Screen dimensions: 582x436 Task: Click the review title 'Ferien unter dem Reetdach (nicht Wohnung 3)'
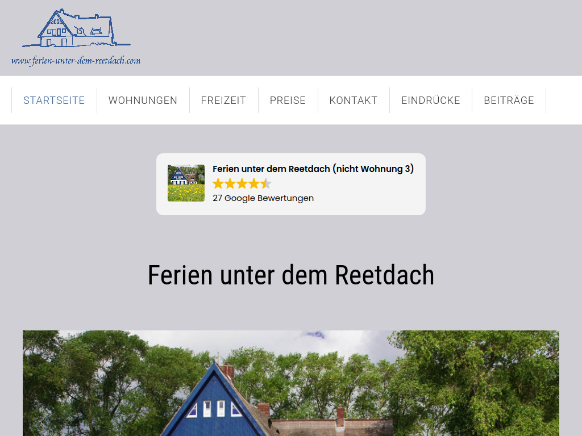313,169
